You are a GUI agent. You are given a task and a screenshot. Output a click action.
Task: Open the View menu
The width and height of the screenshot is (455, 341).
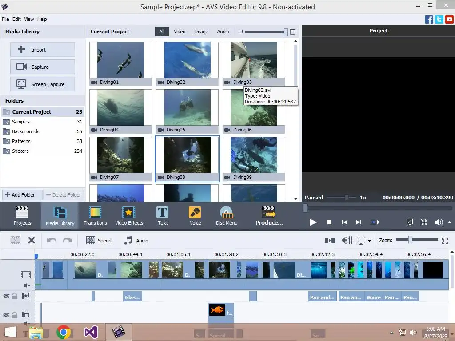[x=29, y=19]
